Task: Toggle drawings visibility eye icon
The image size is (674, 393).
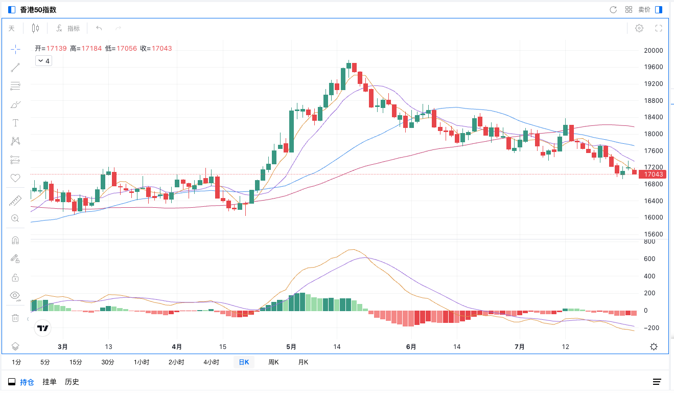Action: point(15,295)
